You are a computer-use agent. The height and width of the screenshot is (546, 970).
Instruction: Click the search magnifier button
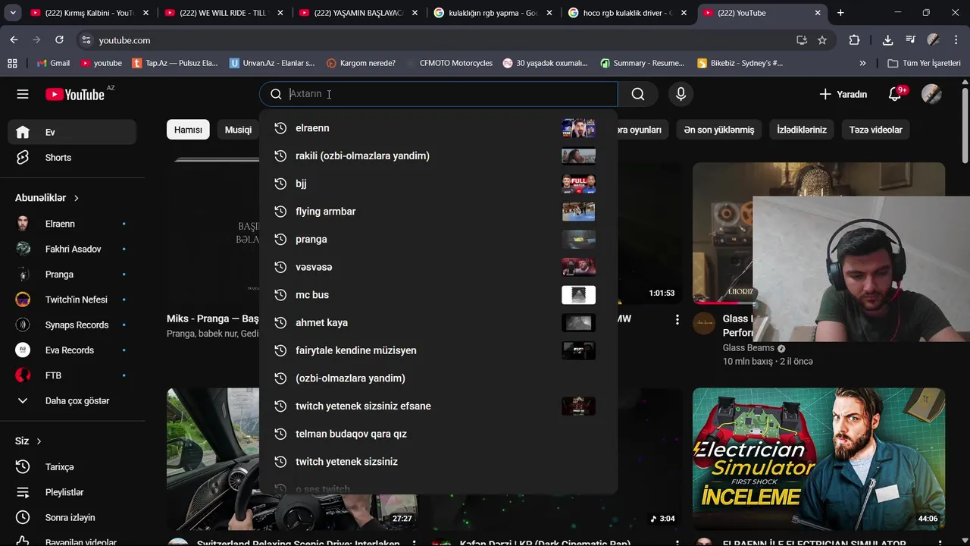click(x=638, y=94)
